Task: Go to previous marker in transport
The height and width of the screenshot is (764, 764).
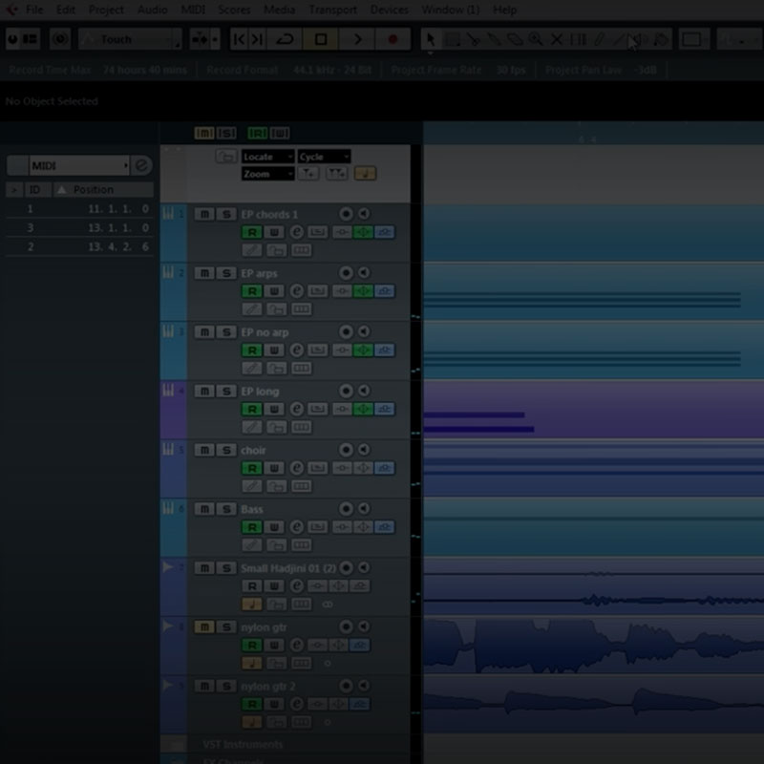Action: 240,39
